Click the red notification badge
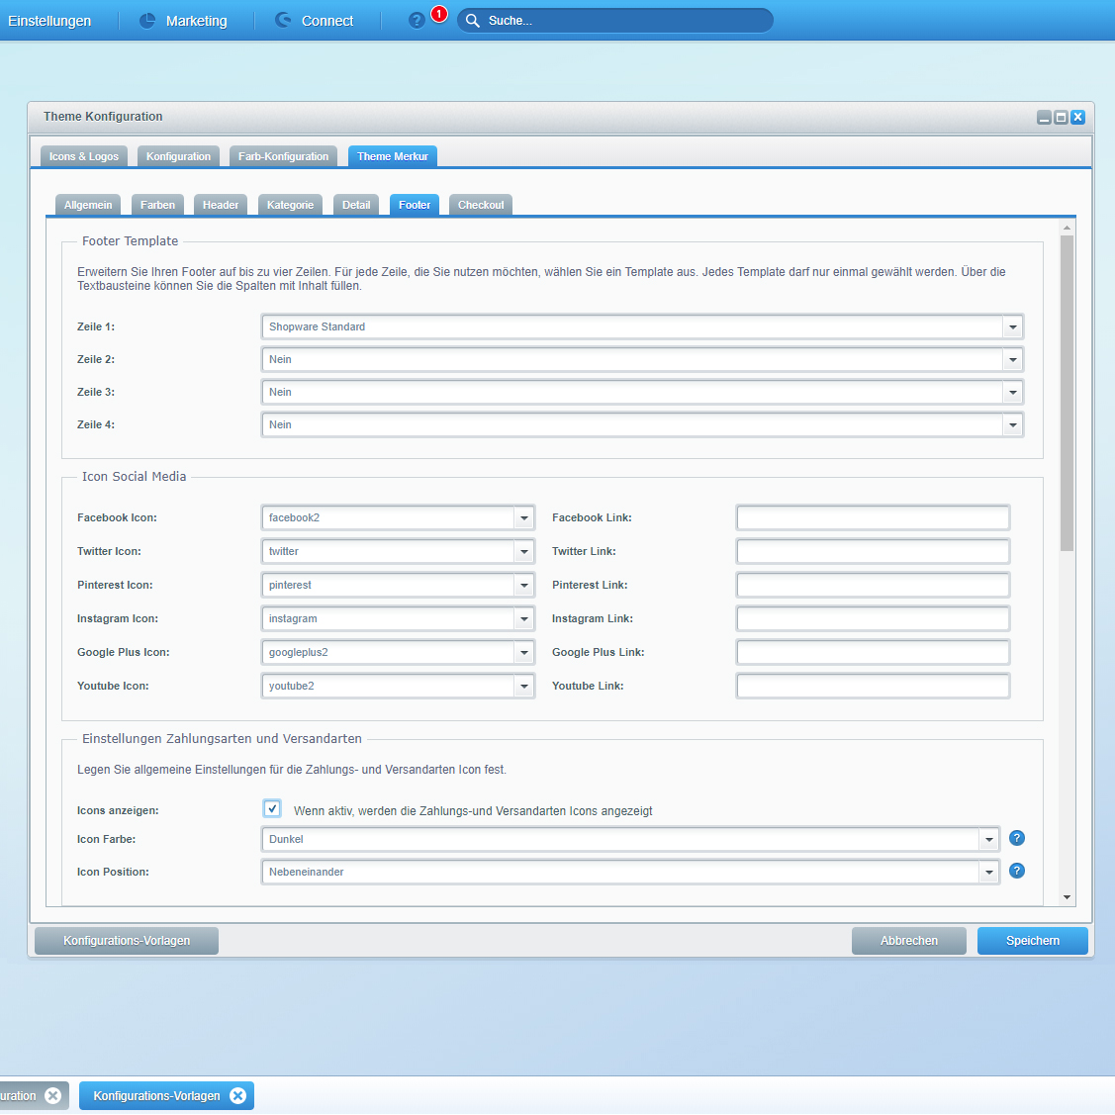The image size is (1115, 1115). (439, 14)
